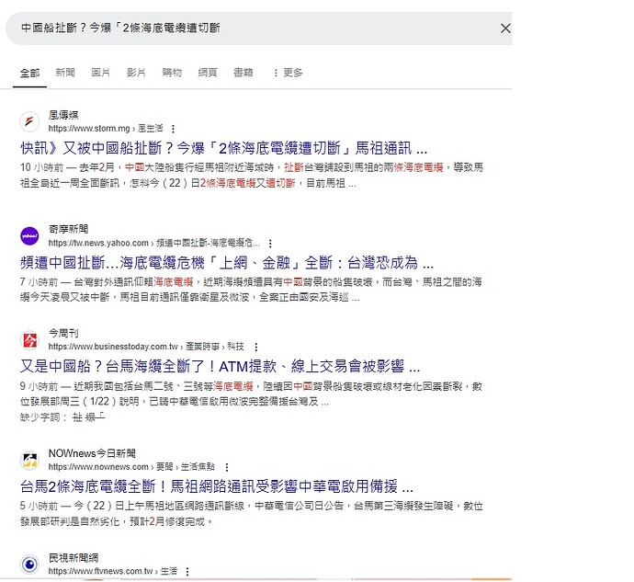Click the 風傳媒 site favicon
Viewport: 634px width, 582px height.
pyautogui.click(x=29, y=121)
